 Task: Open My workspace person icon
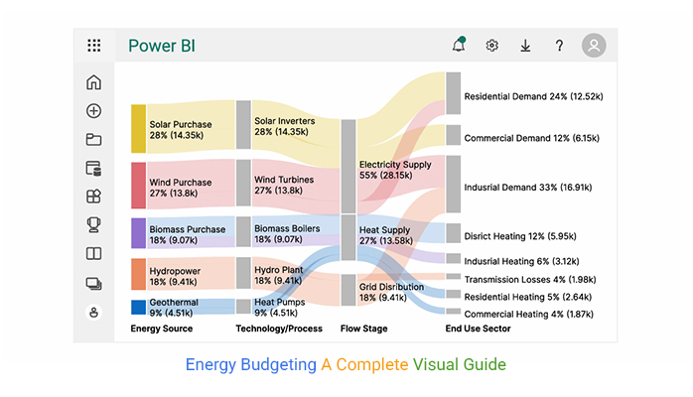(x=94, y=312)
